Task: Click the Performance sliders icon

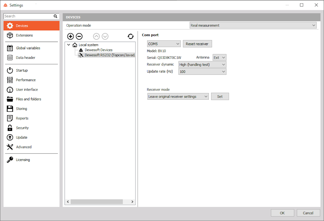Action: 10,80
